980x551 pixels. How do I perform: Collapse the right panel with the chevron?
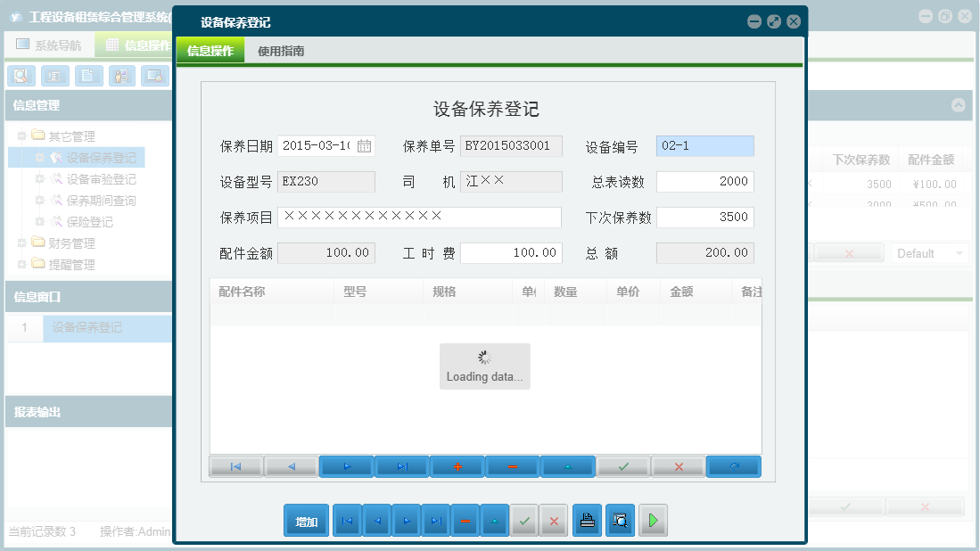pos(959,105)
